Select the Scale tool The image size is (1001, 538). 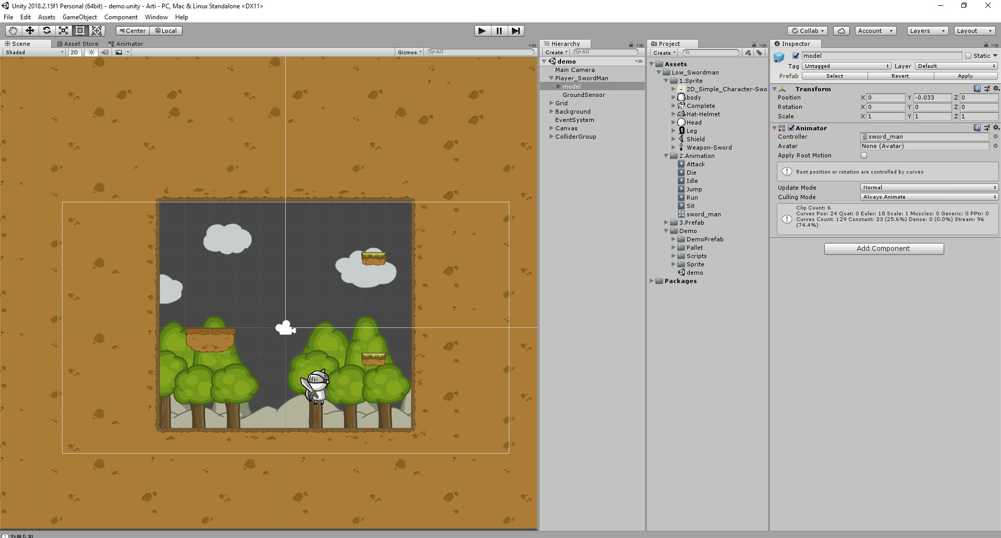63,30
